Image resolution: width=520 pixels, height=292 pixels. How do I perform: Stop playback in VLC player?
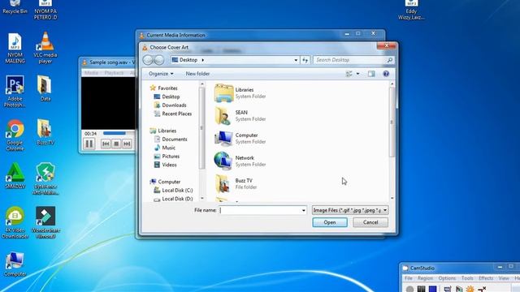[x=116, y=144]
